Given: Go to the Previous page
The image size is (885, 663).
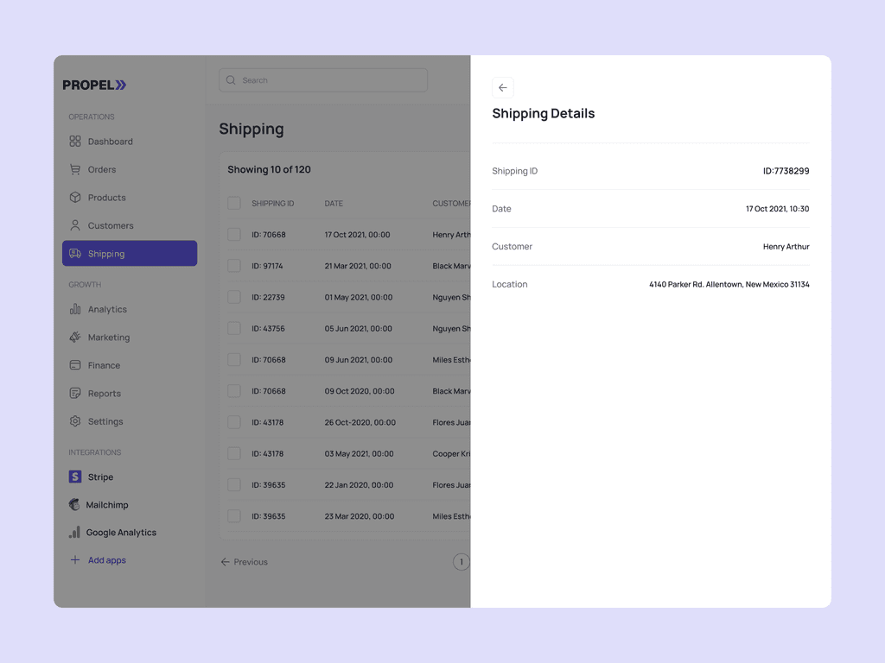Looking at the screenshot, I should click(x=245, y=562).
